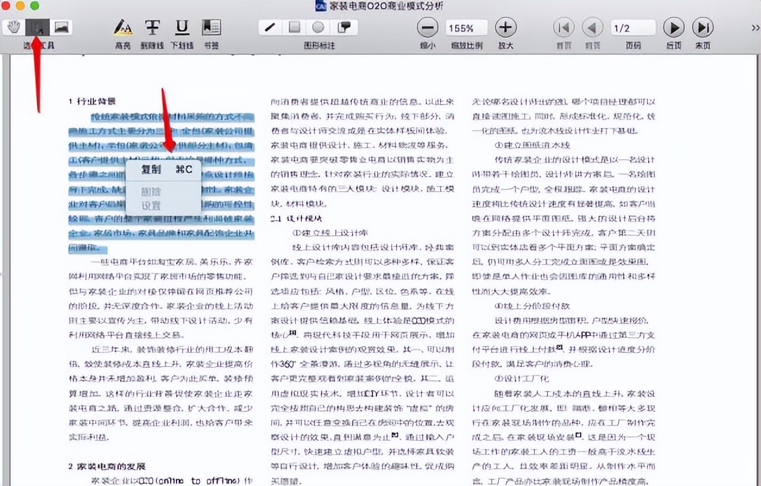The image size is (761, 486).
Task: Zoom in with the plus (放大) button
Action: (x=505, y=27)
